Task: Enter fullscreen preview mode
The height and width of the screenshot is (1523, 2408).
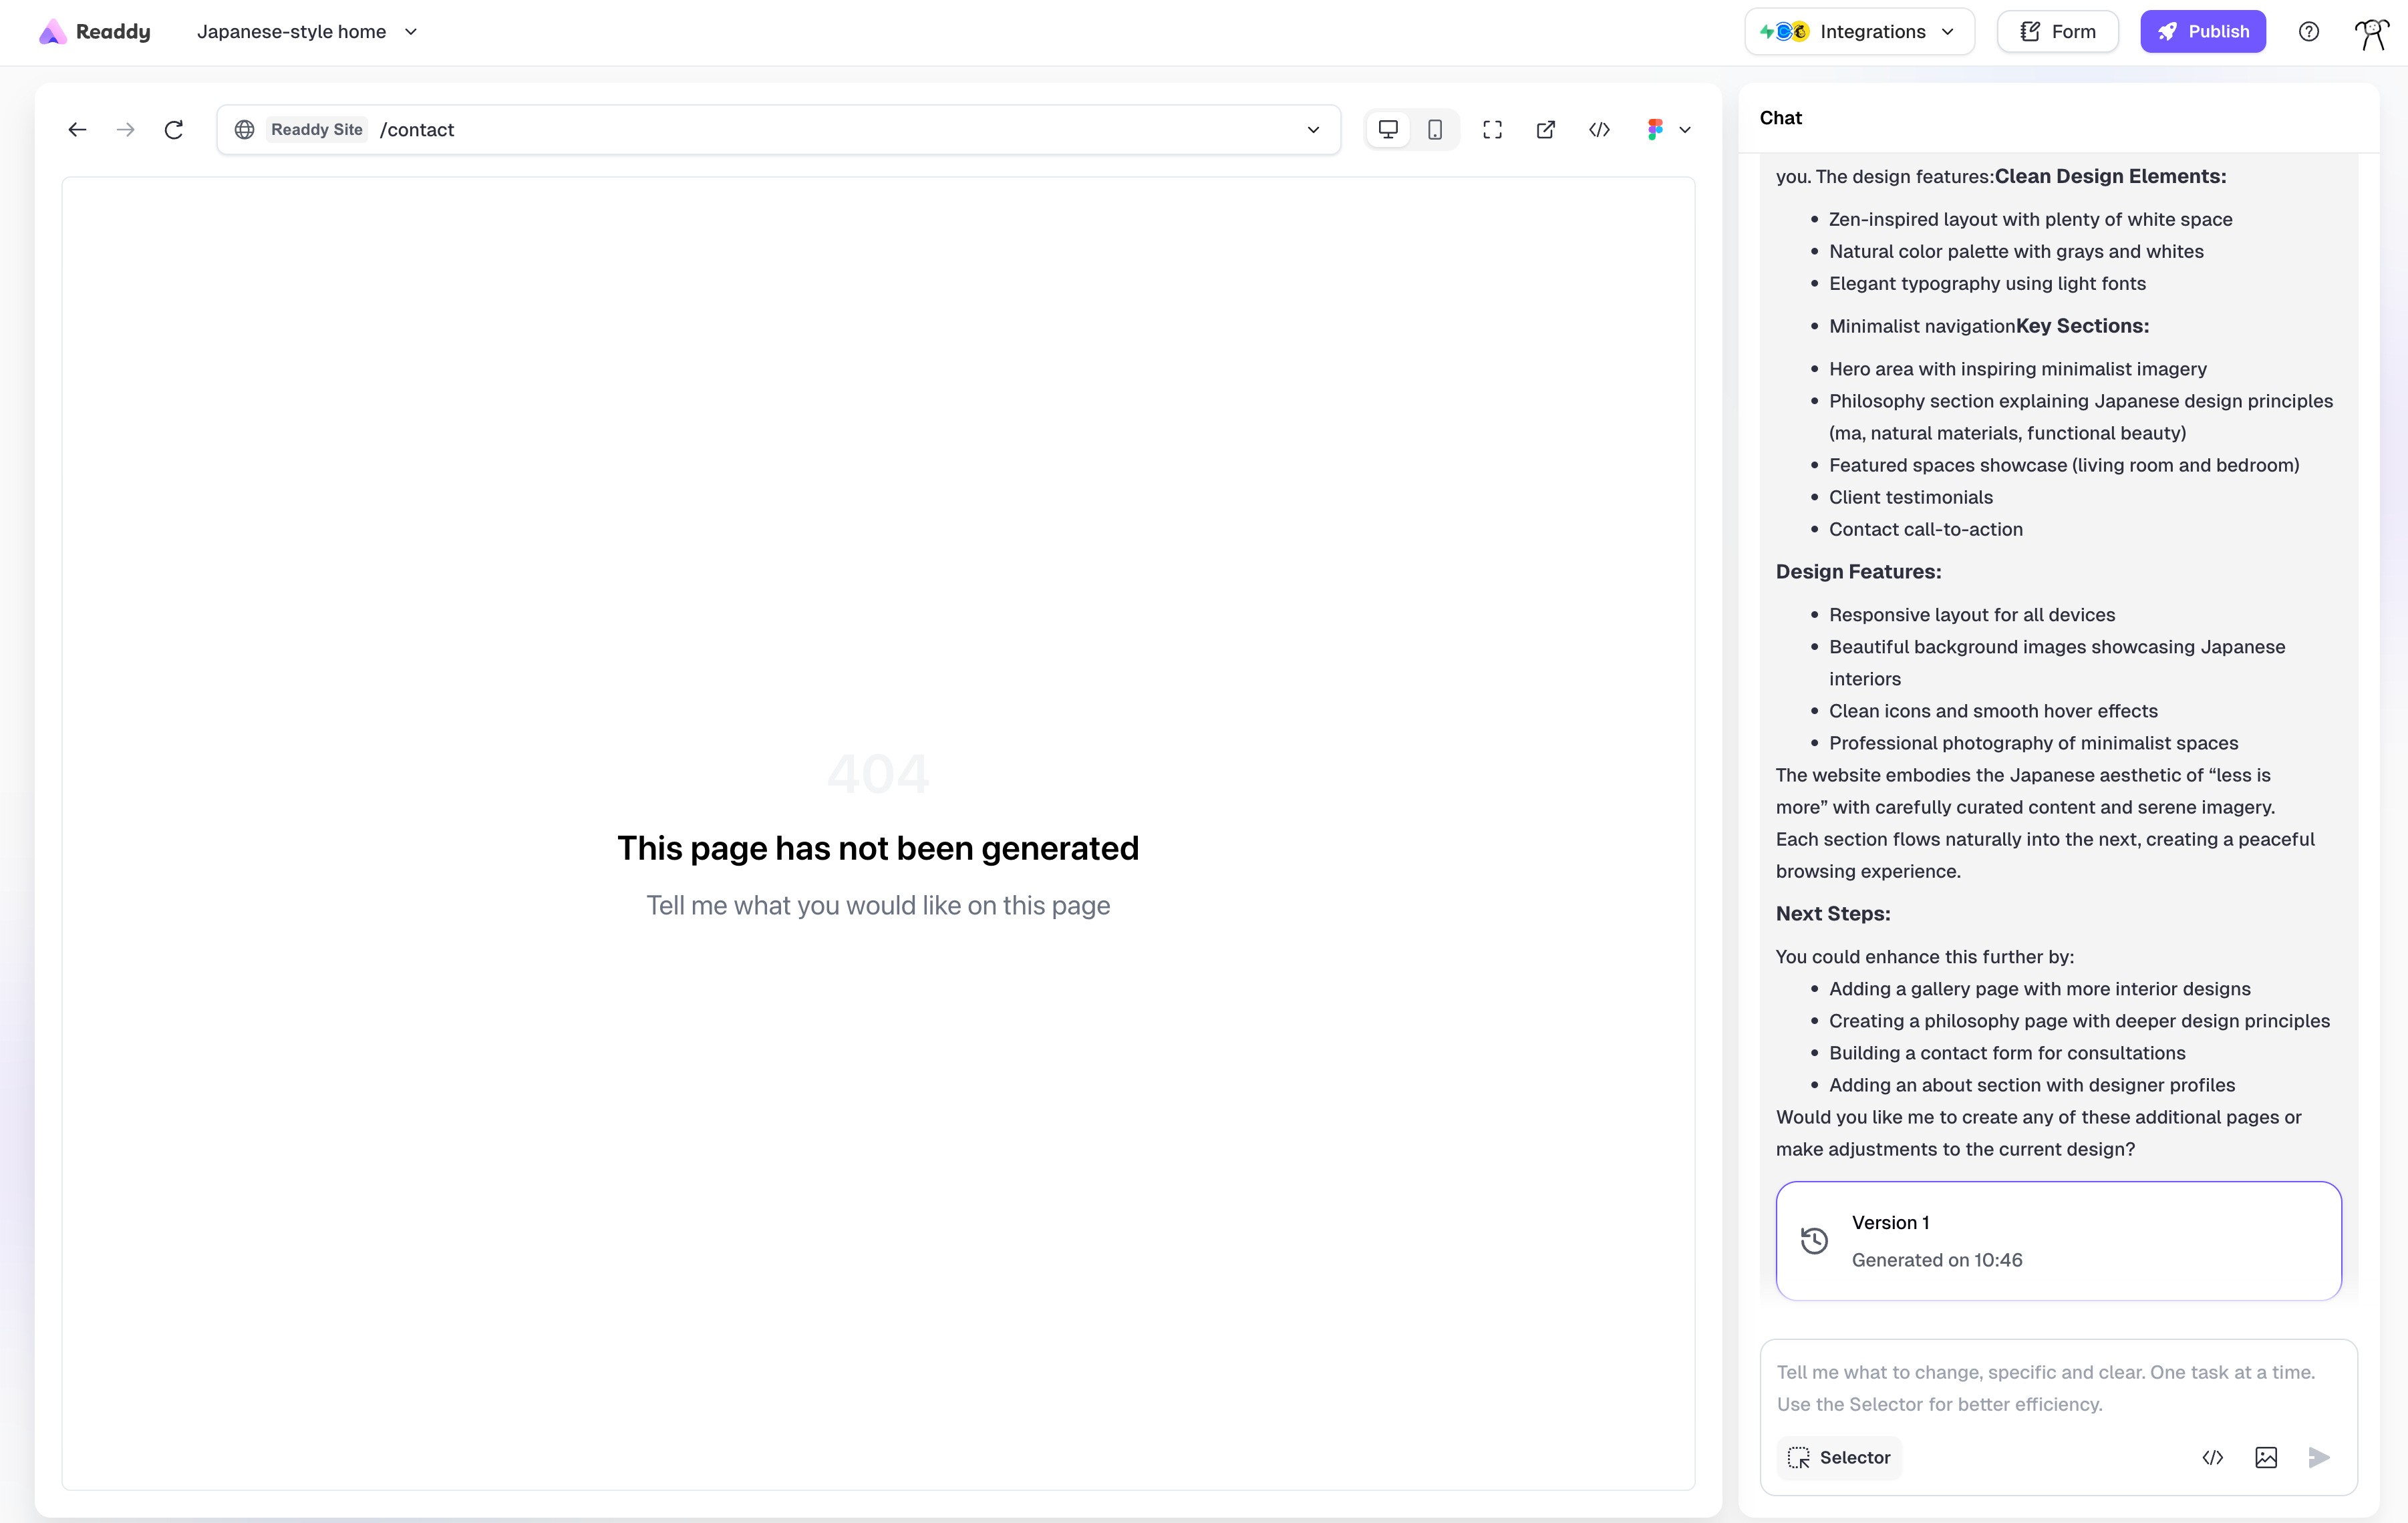Action: point(1492,129)
